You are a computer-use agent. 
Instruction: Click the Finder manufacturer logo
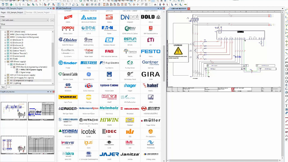coord(68,63)
